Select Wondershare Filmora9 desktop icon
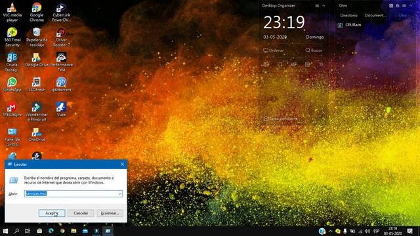The height and width of the screenshot is (236, 420). click(x=37, y=111)
